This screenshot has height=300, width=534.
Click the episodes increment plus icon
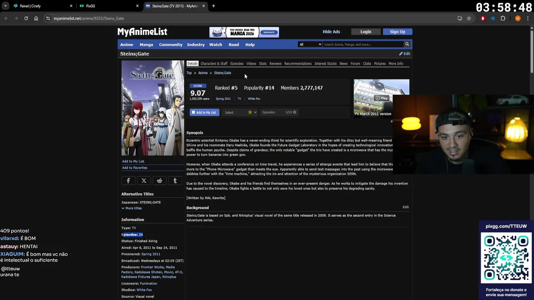pos(295,112)
